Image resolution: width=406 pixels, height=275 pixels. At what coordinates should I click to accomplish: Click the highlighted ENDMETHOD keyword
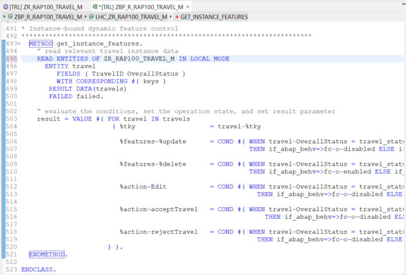(x=48, y=255)
